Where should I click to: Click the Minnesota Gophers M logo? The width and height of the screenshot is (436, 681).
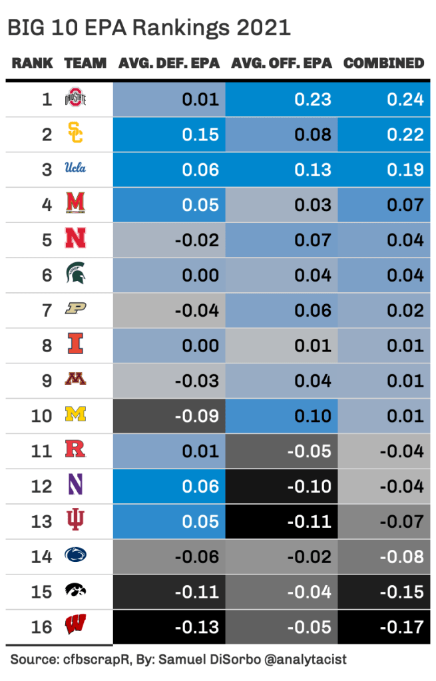[75, 380]
